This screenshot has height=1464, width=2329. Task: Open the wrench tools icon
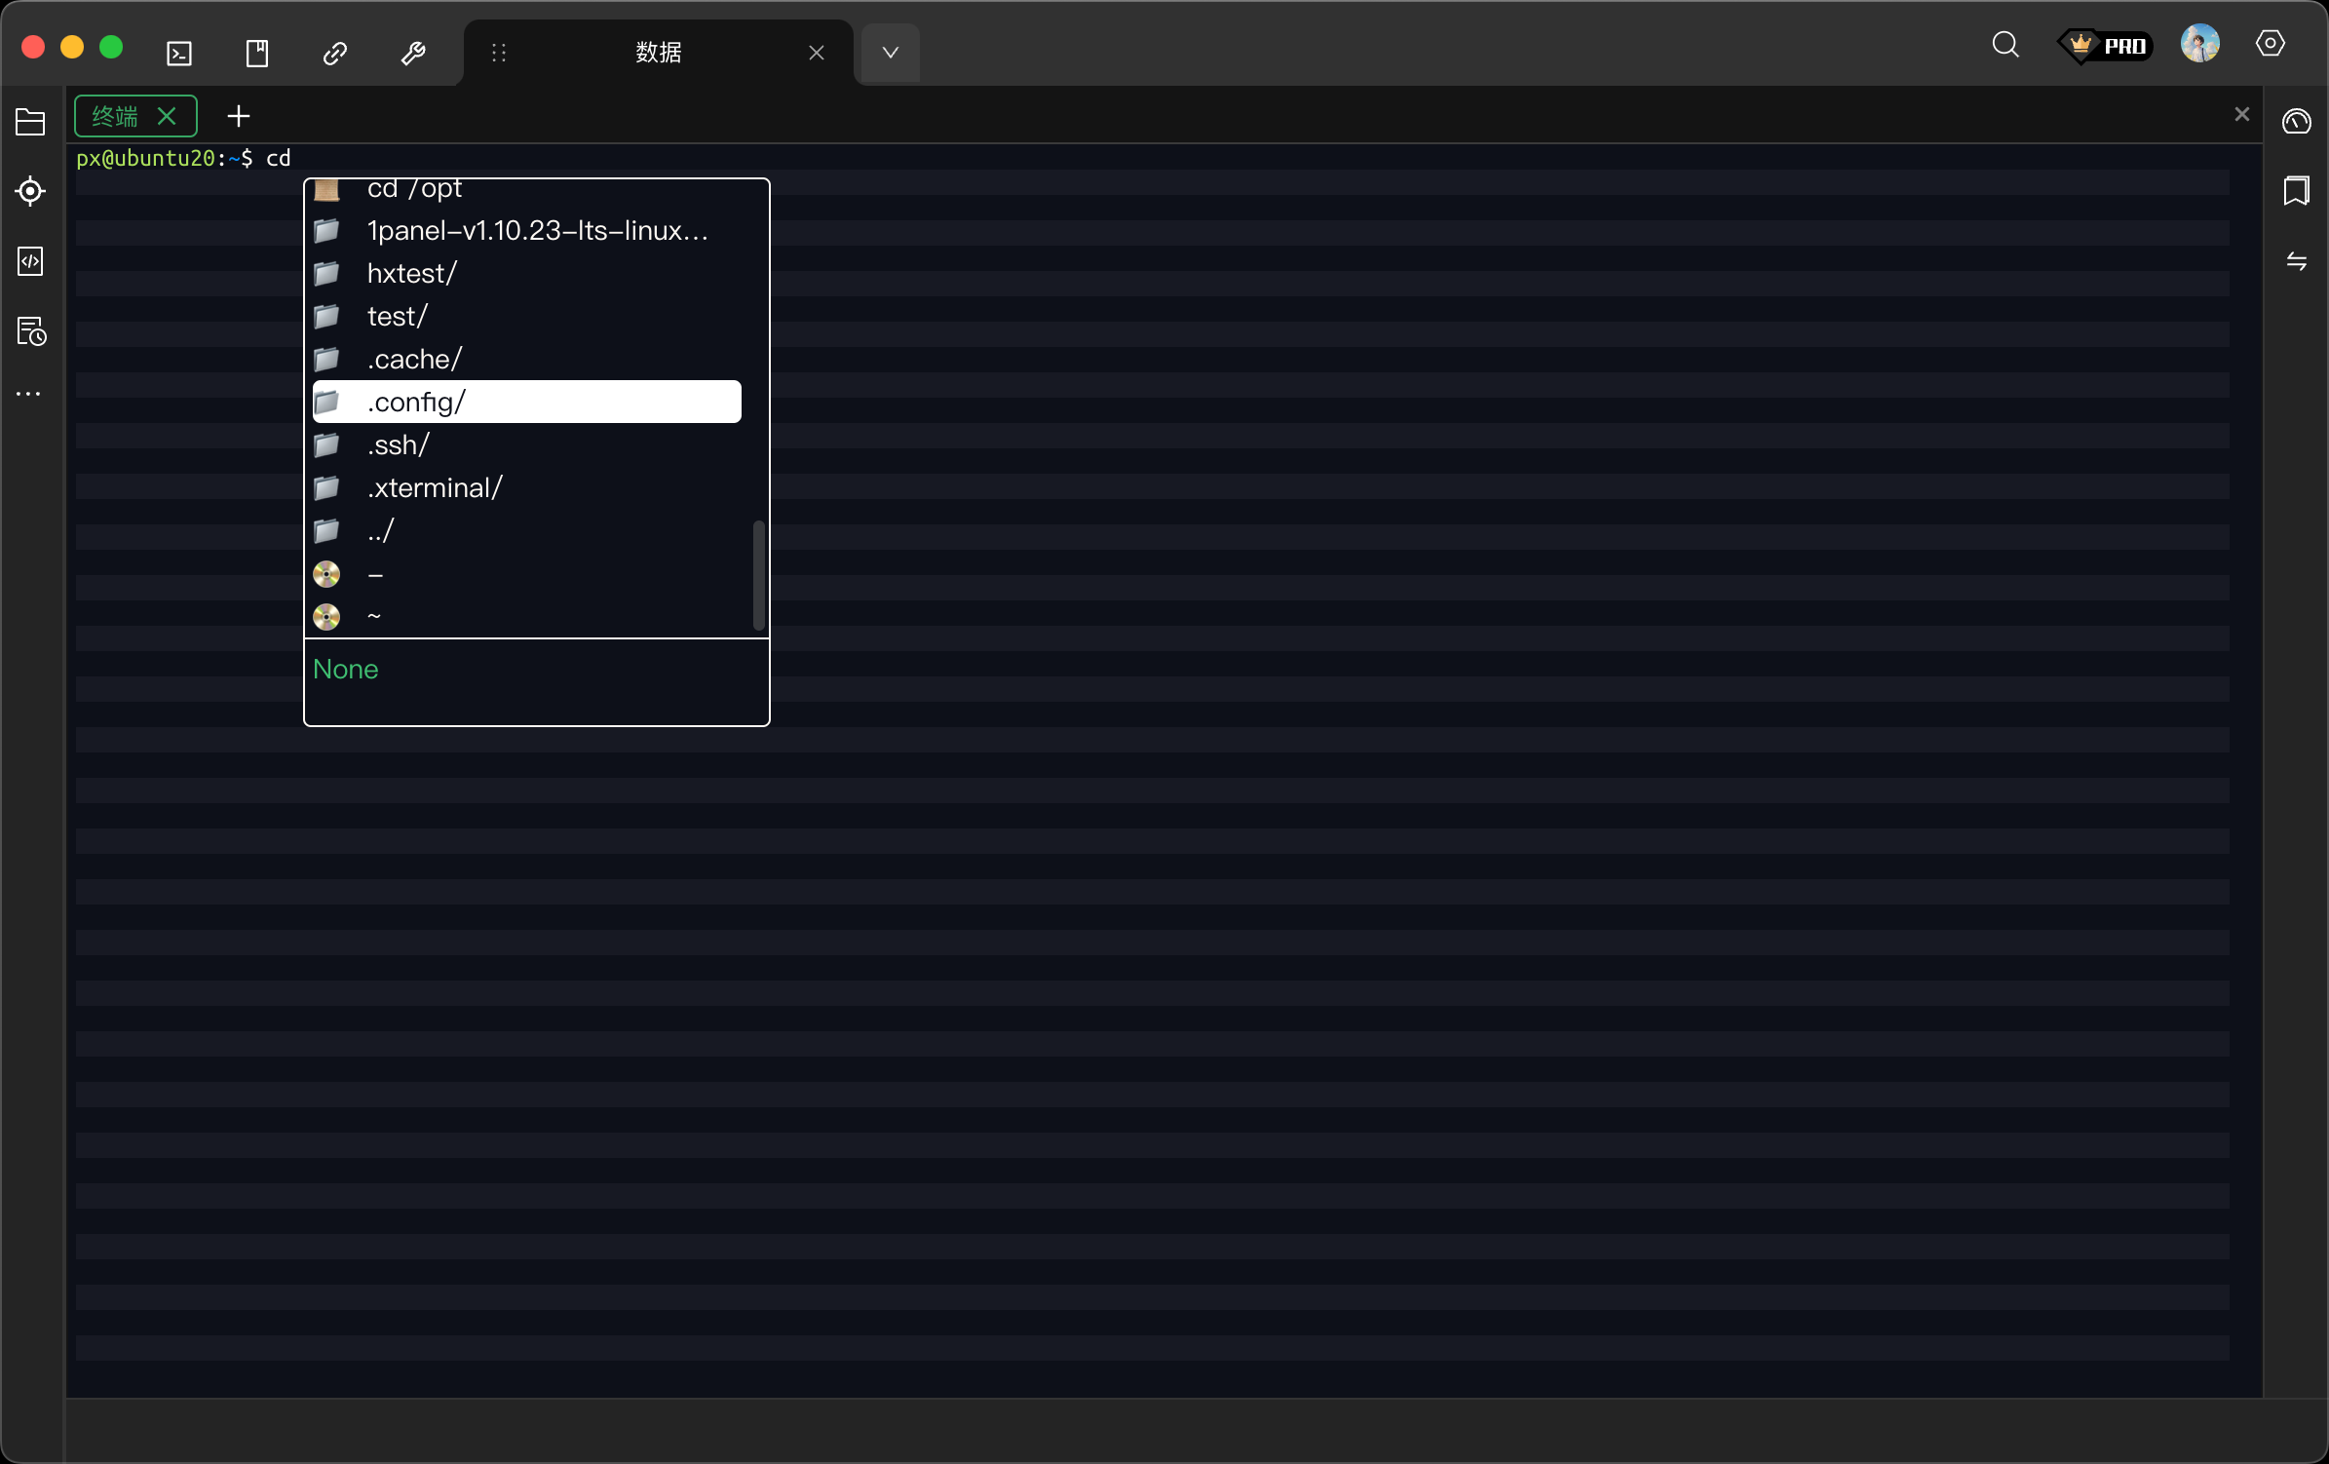[x=413, y=53]
